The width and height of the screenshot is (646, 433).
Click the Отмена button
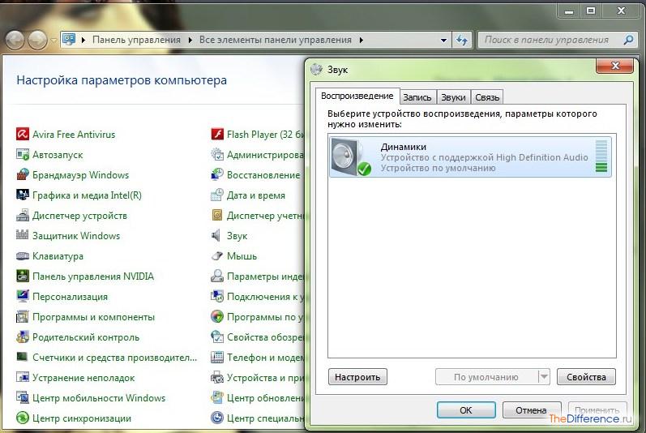[532, 410]
